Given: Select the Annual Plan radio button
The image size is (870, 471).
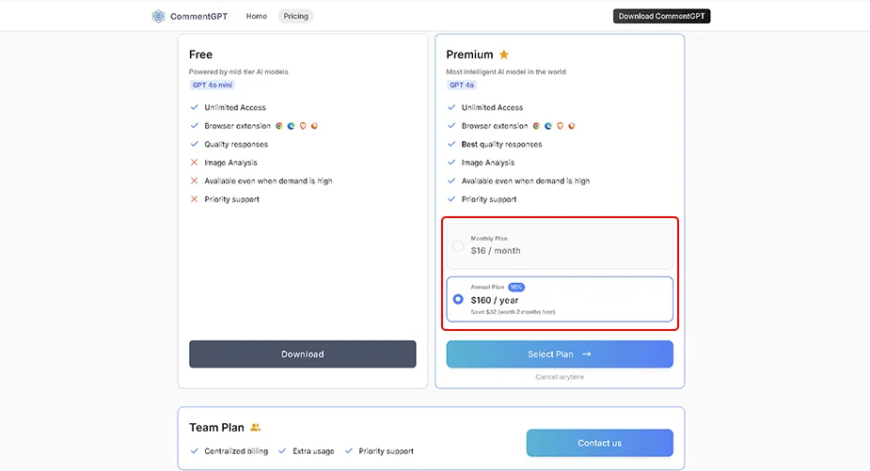Looking at the screenshot, I should pyautogui.click(x=458, y=299).
